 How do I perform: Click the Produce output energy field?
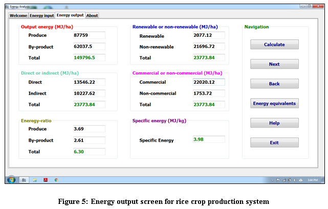pyautogui.click(x=89, y=35)
